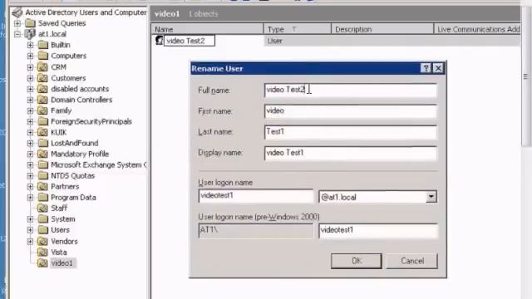The width and height of the screenshot is (532, 299).
Task: Click the Family OU icon
Action: pos(42,110)
